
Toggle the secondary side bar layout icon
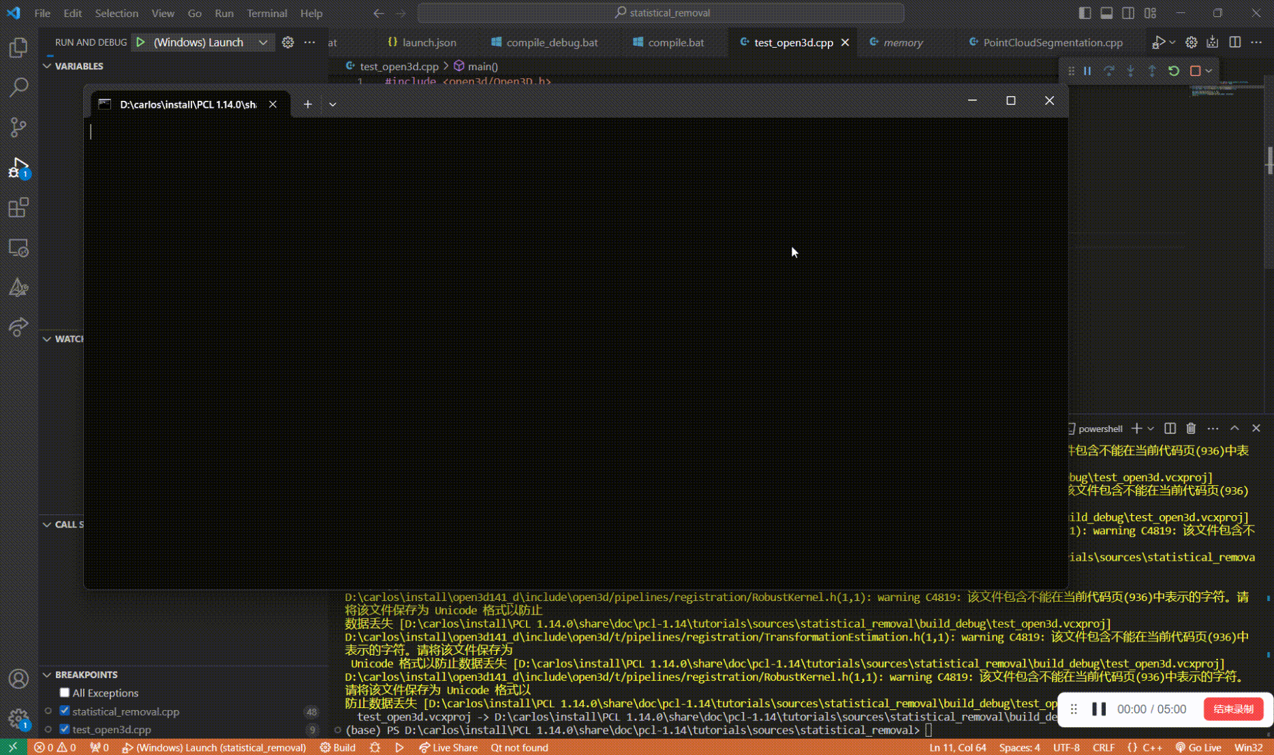pos(1128,13)
